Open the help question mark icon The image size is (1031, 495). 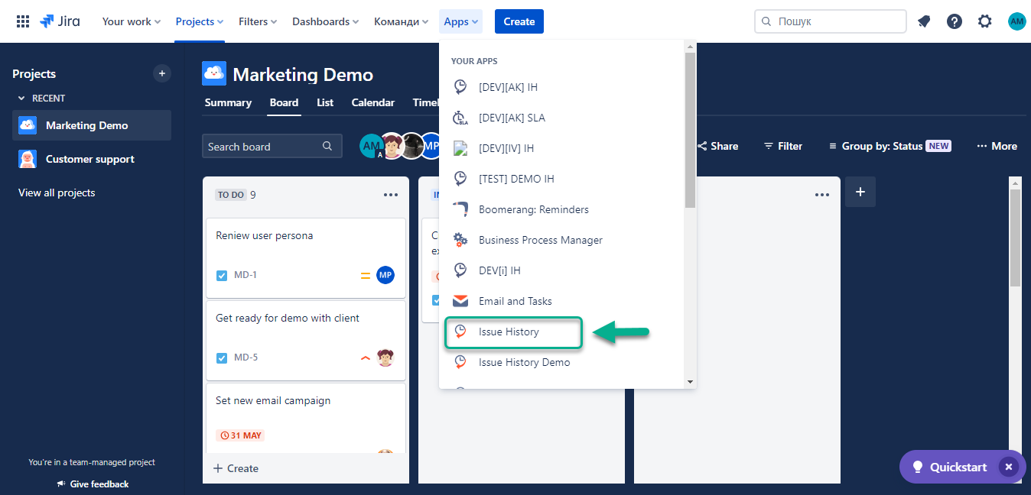click(x=955, y=21)
